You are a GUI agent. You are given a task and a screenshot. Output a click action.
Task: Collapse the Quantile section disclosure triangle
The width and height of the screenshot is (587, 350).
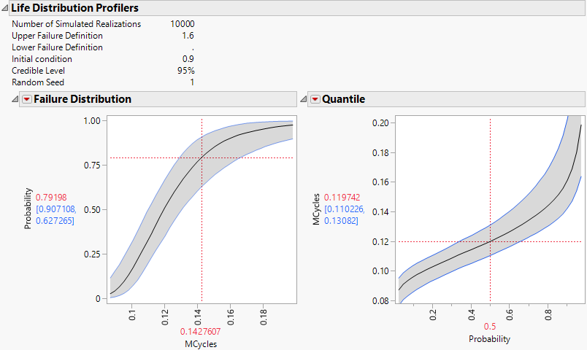pyautogui.click(x=304, y=99)
